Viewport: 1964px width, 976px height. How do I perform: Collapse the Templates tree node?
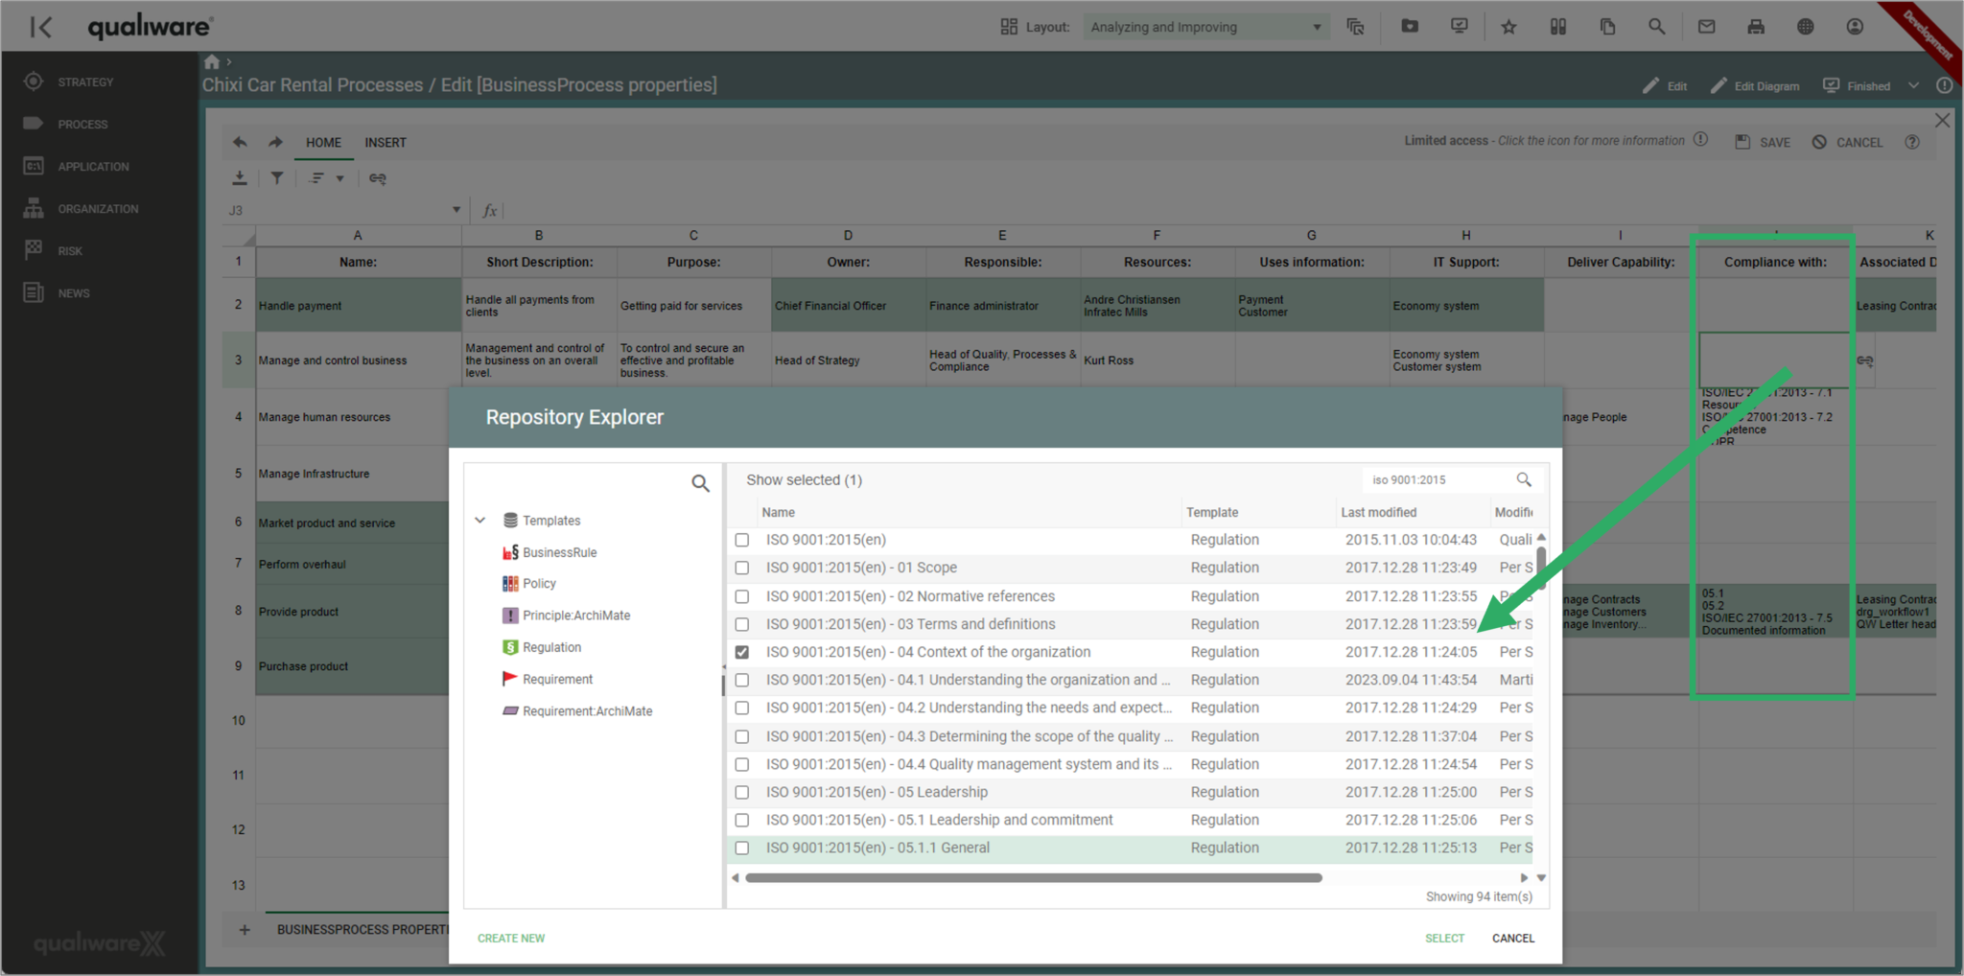tap(480, 520)
